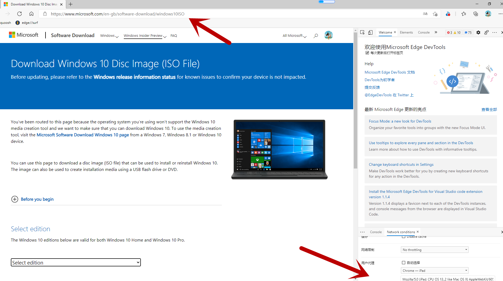Open the FAQ menu item
This screenshot has height=281, width=503.
pos(174,36)
